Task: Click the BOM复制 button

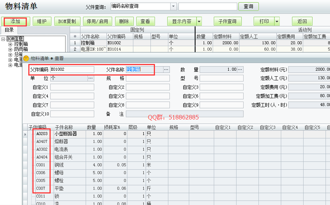Action: pos(67,22)
